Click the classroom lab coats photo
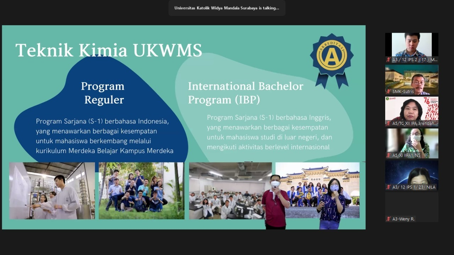This screenshot has height=255, width=454. coord(227,190)
